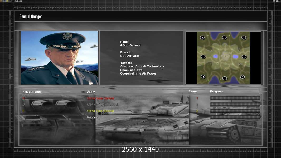Click the "Player Name" column header
The image size is (281, 158).
[32, 92]
